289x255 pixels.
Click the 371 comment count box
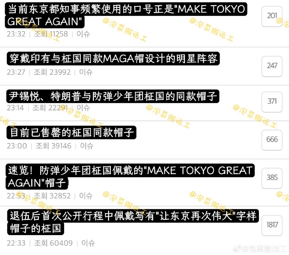click(x=272, y=102)
